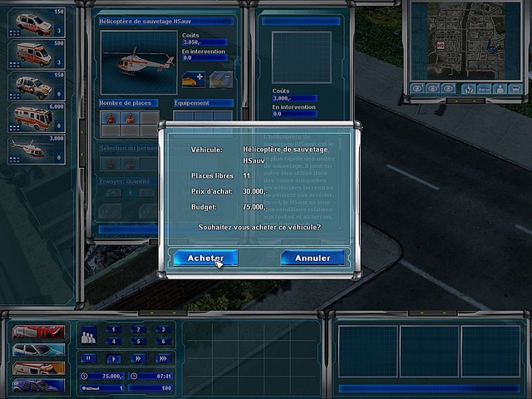Select unit group 5
Screen dimensions: 532x399
(x=138, y=342)
